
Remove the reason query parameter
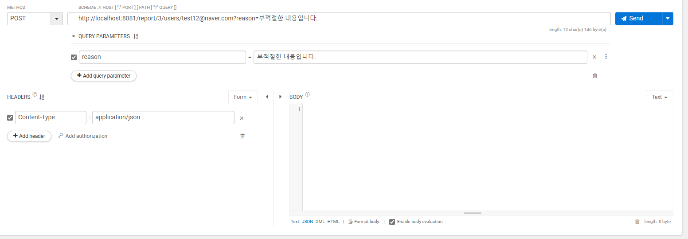594,57
